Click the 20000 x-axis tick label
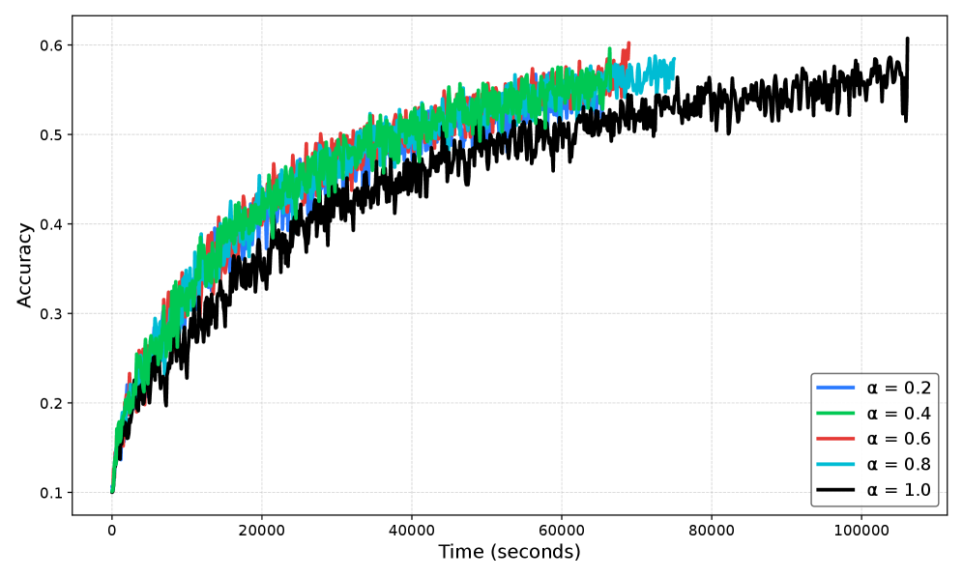The image size is (963, 578). (262, 530)
